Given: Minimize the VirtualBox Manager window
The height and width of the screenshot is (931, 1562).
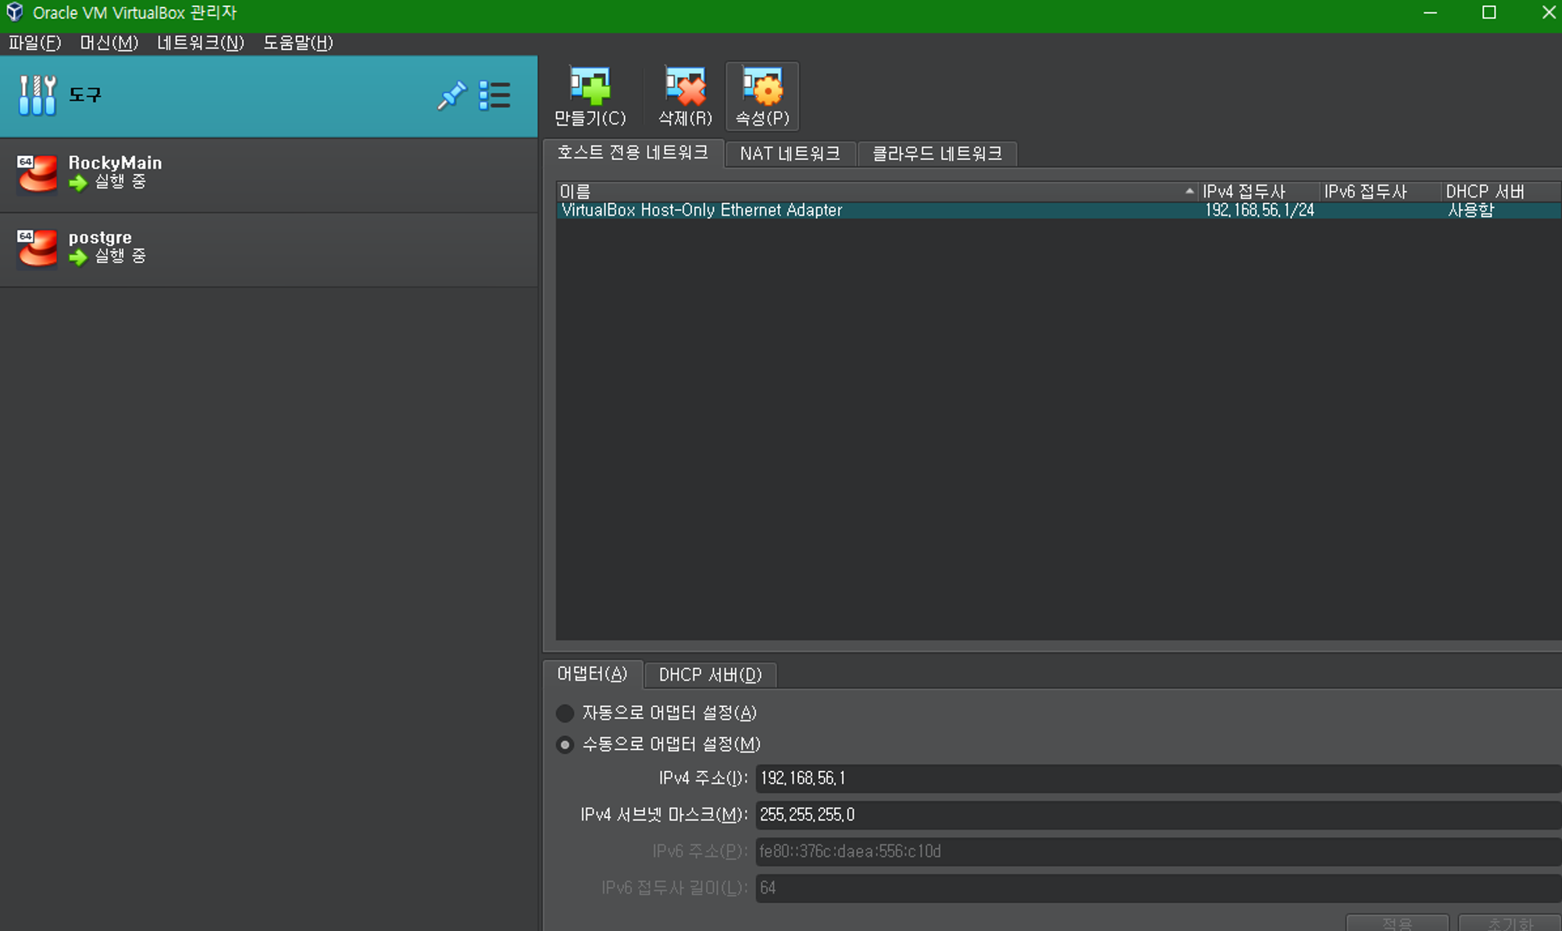Looking at the screenshot, I should pos(1430,12).
